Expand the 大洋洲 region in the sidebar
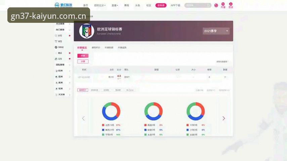The height and width of the screenshot is (161, 287). point(63,95)
